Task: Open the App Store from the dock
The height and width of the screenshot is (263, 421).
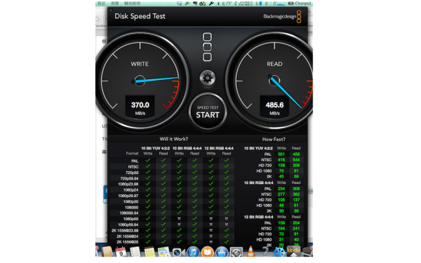Action: [222, 252]
